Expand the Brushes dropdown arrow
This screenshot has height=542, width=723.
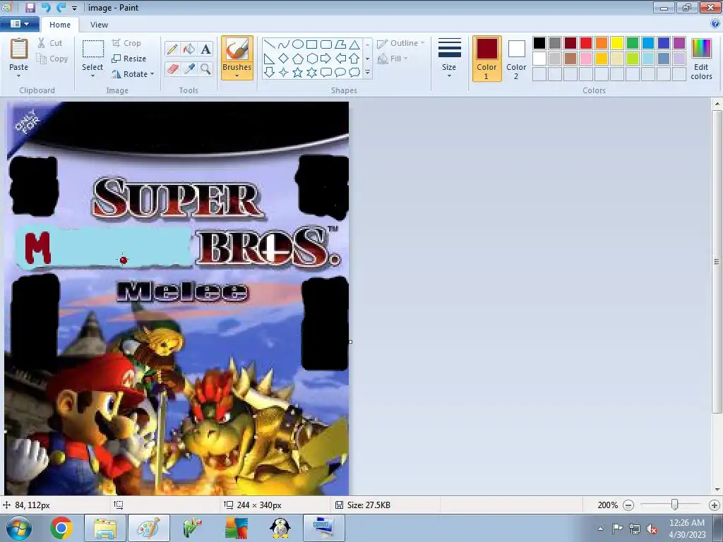click(x=237, y=76)
